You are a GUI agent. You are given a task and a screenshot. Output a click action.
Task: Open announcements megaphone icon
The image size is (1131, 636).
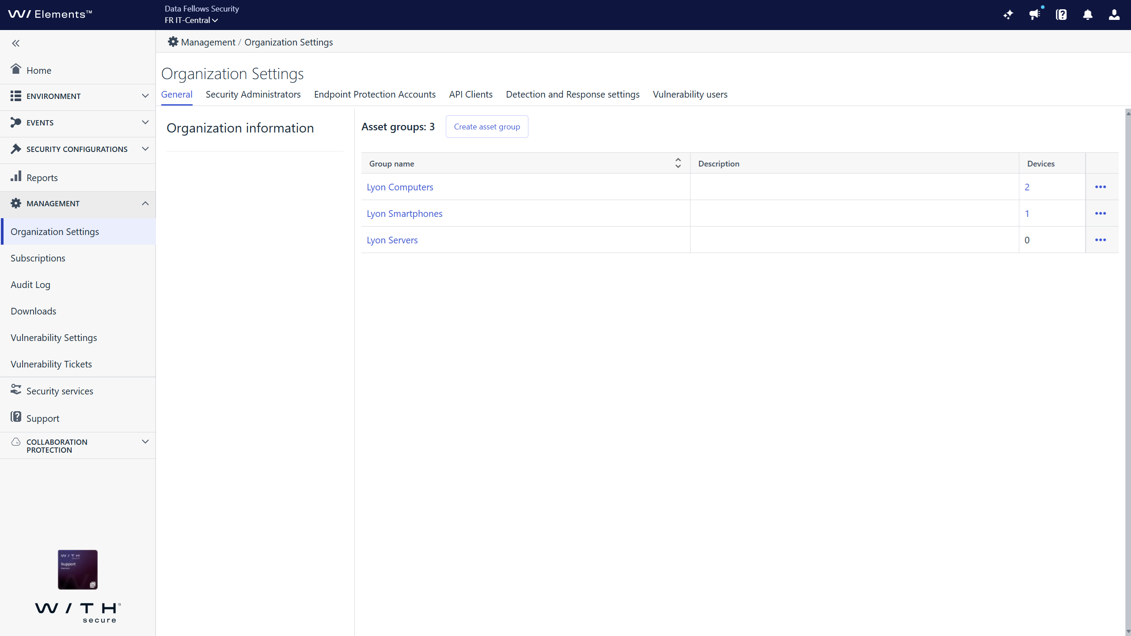click(1035, 15)
